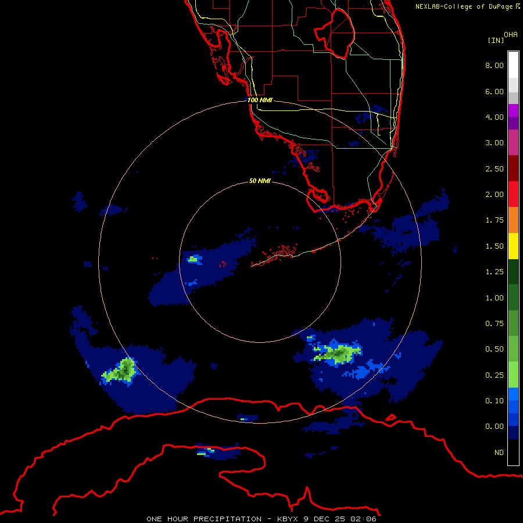Click the [IN] units label
The width and height of the screenshot is (523, 523).
pyautogui.click(x=496, y=40)
